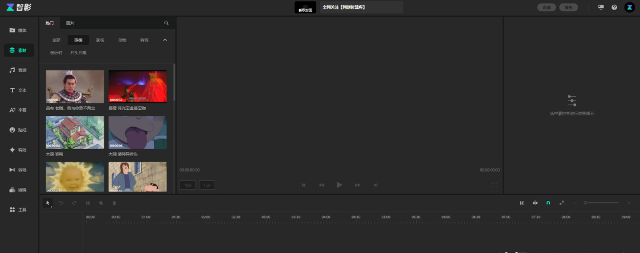640x253 pixels.
Task: Click the trash delete icon in timeline toolbar
Action: click(114, 203)
